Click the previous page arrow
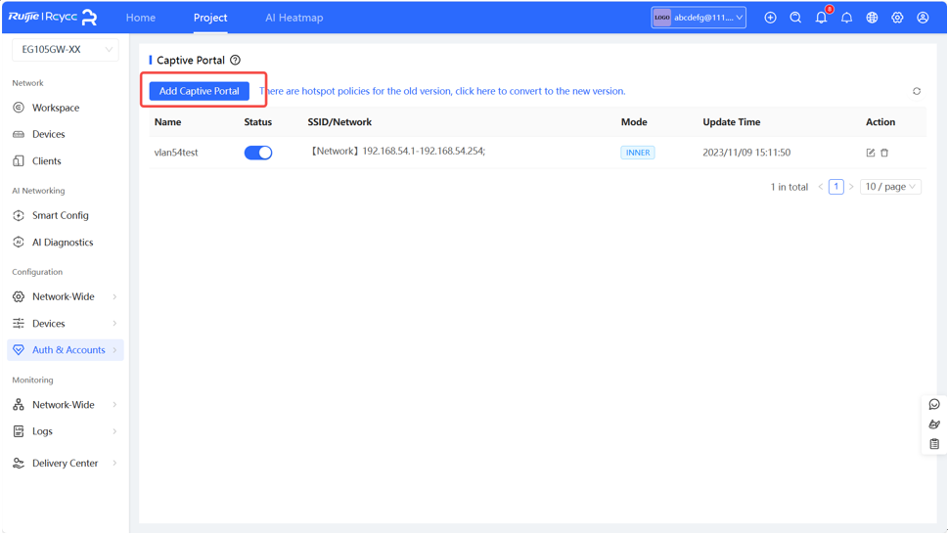This screenshot has width=948, height=536. pos(821,187)
